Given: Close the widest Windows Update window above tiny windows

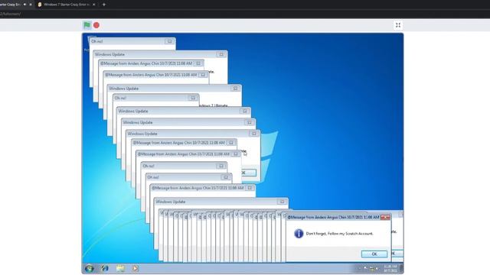Looking at the screenshot, I should tap(283, 202).
